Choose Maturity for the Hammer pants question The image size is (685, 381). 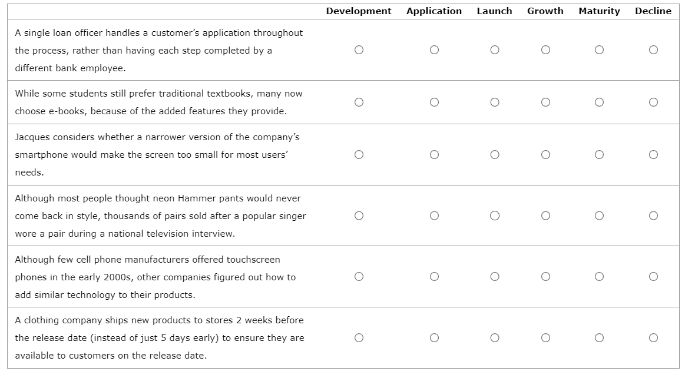pos(599,216)
